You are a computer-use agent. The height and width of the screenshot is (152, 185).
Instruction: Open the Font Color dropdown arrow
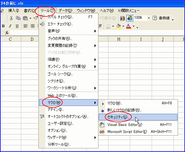pos(134,26)
